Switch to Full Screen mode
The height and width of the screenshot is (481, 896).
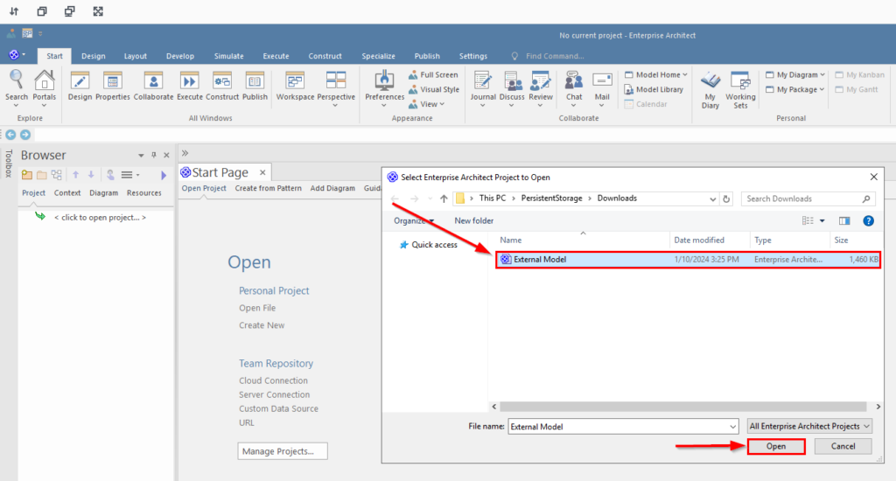point(433,75)
